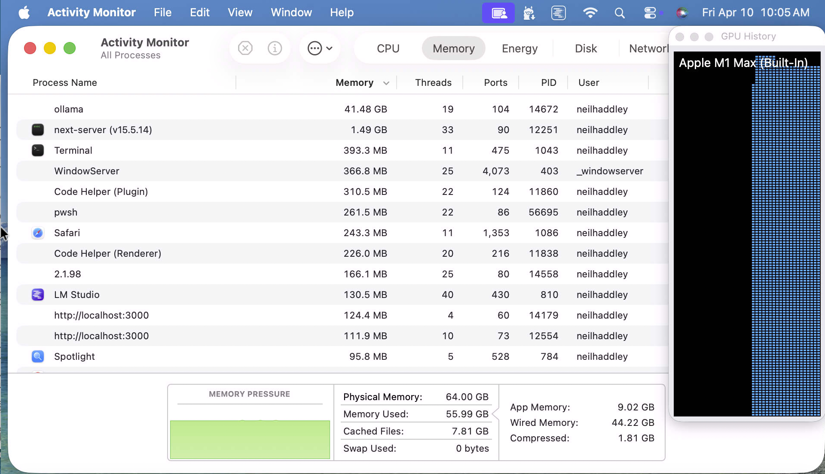Select the Energy pane
The height and width of the screenshot is (474, 825).
(519, 48)
